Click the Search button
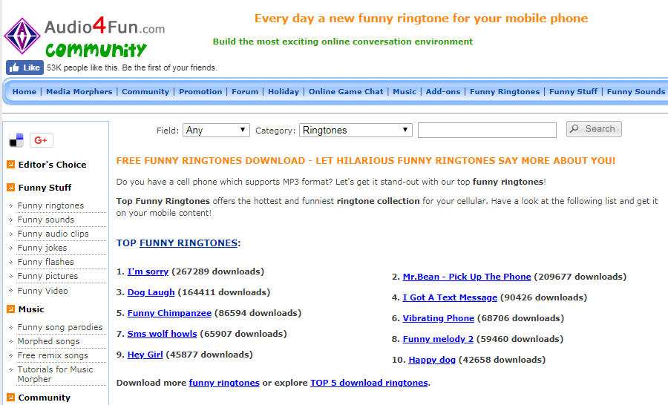 [594, 129]
